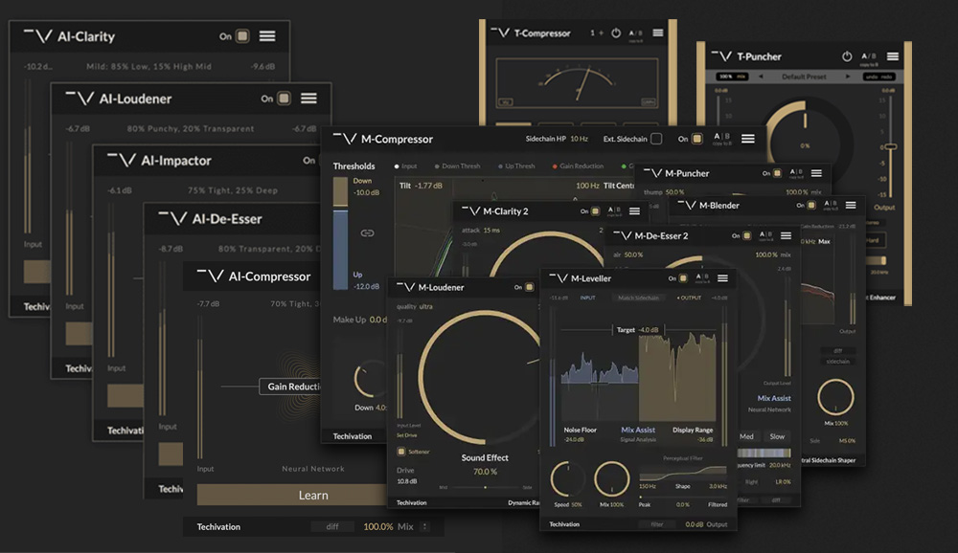The height and width of the screenshot is (553, 958).
Task: Toggle AI-Loudener On switch
Action: click(x=285, y=99)
